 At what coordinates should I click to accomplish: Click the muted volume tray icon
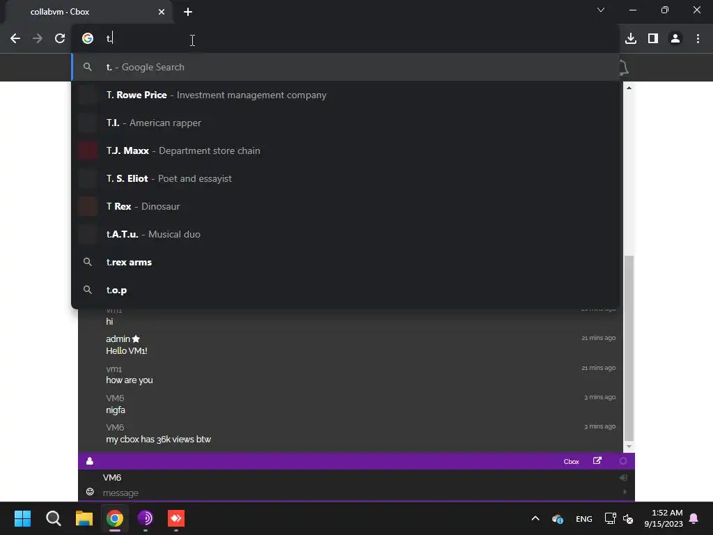click(x=628, y=519)
